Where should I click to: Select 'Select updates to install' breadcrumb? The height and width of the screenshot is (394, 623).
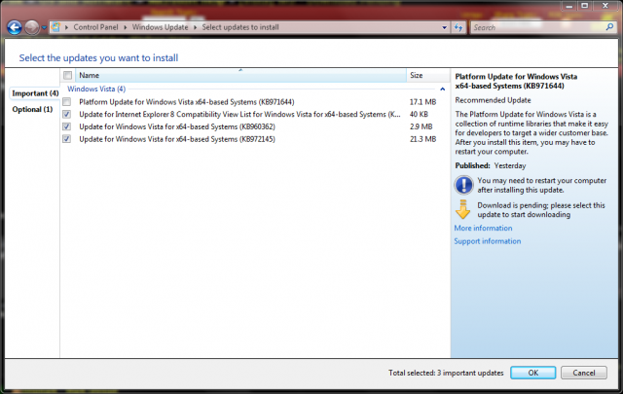point(240,27)
